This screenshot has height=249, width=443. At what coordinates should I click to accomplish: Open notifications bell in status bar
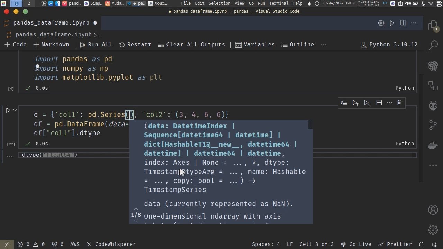(422, 244)
